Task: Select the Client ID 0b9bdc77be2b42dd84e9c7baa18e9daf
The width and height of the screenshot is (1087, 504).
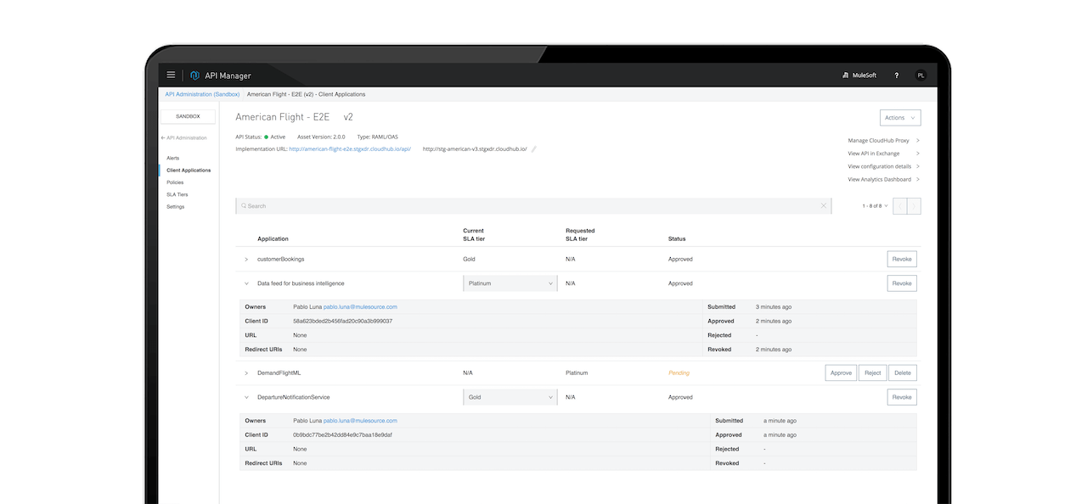Action: (342, 434)
